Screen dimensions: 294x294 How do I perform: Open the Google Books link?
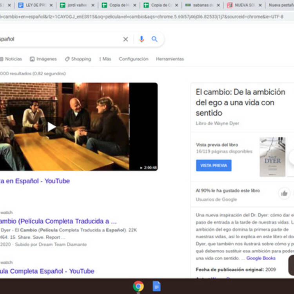(x=261, y=258)
